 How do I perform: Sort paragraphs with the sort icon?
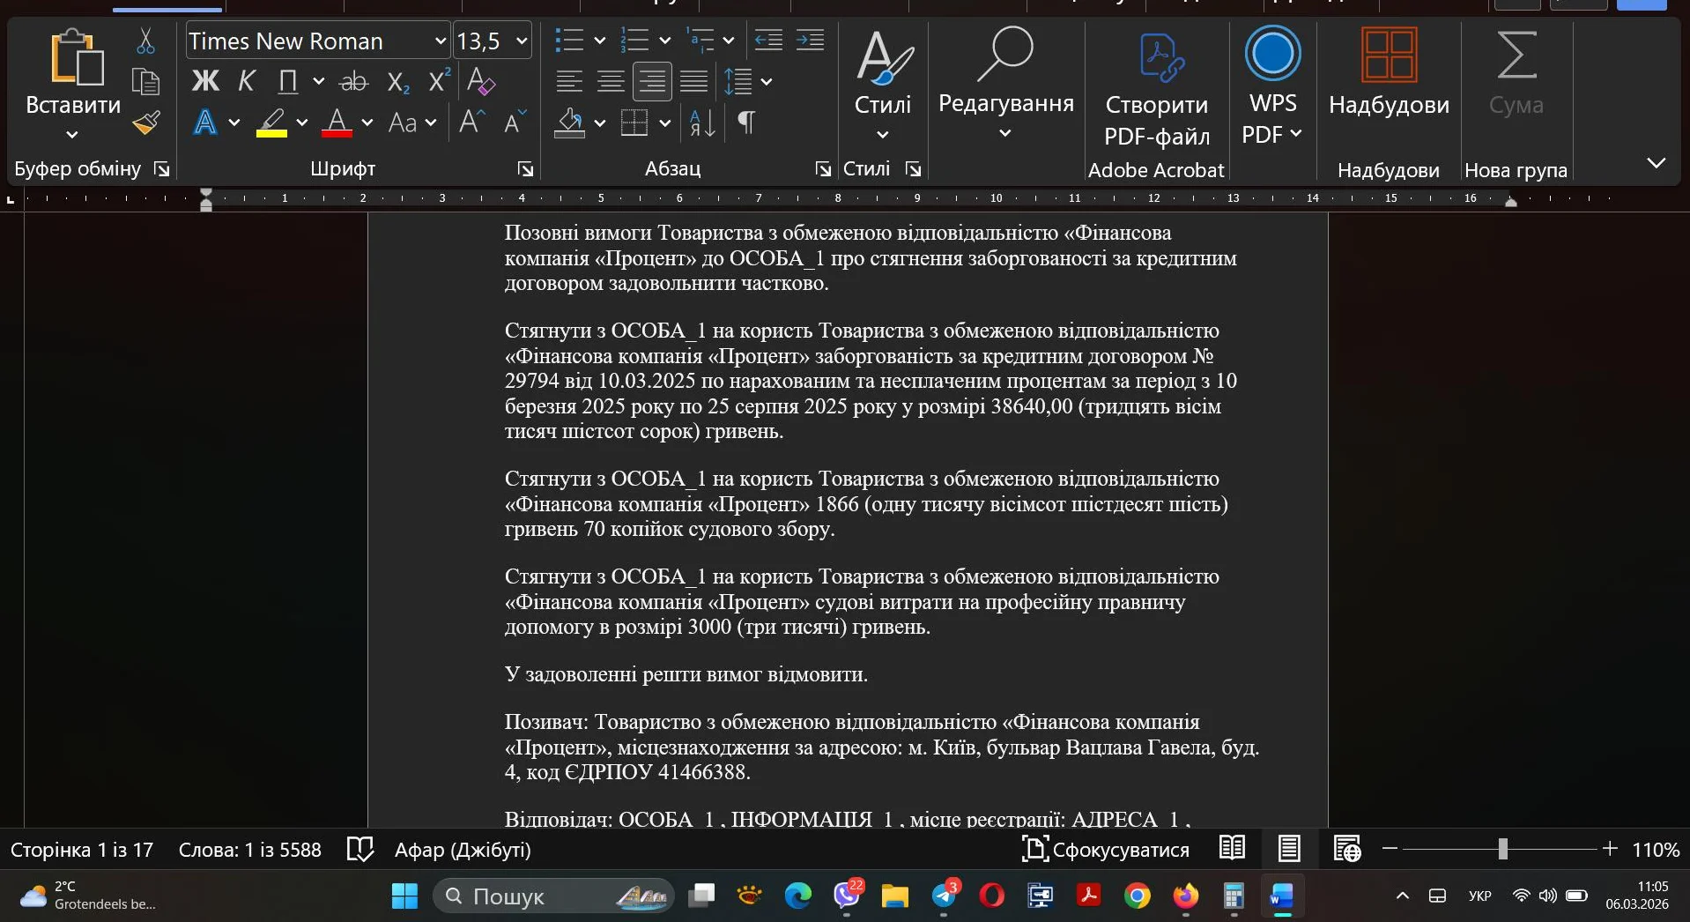click(x=699, y=123)
